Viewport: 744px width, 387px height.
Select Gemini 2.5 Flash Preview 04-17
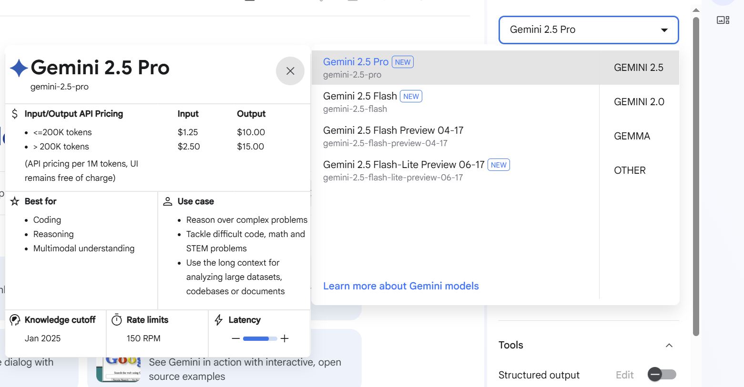coord(393,130)
